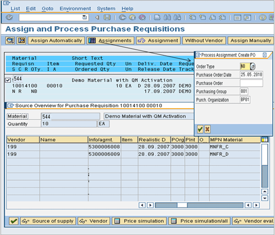Click the Purchase Order input field
Image resolution: width=275 pixels, height=235 pixels.
tap(251, 83)
